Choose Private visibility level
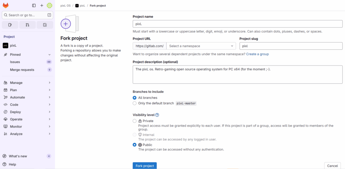Viewport: 345px width, 169px height. click(135, 121)
